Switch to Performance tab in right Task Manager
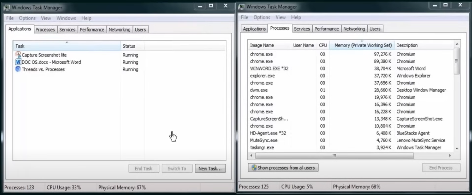Screen dimensions: 472x195 (x=326, y=29)
